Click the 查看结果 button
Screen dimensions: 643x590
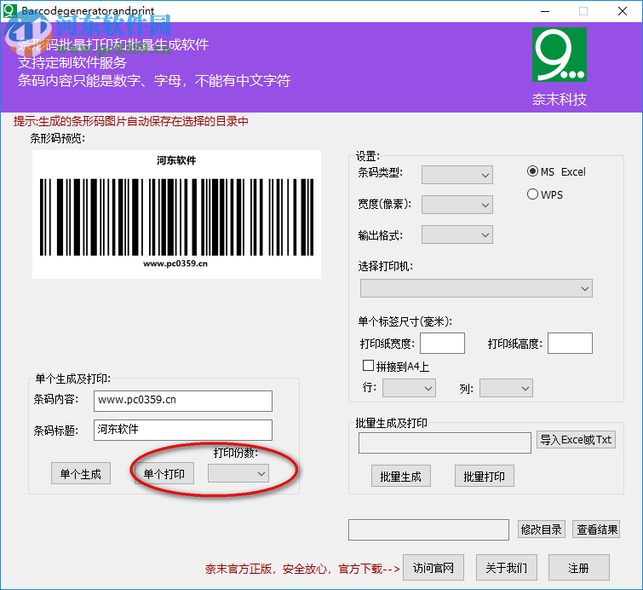click(x=596, y=529)
